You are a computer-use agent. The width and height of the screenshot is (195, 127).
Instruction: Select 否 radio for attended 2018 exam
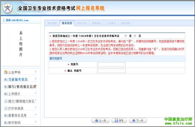(135, 36)
